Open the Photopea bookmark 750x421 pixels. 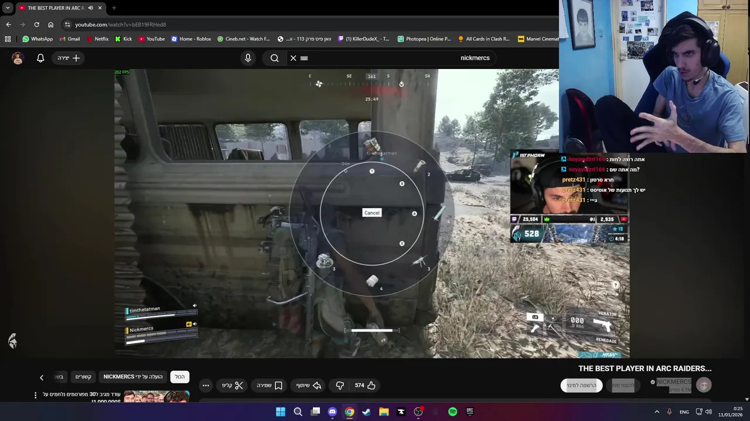[424, 39]
